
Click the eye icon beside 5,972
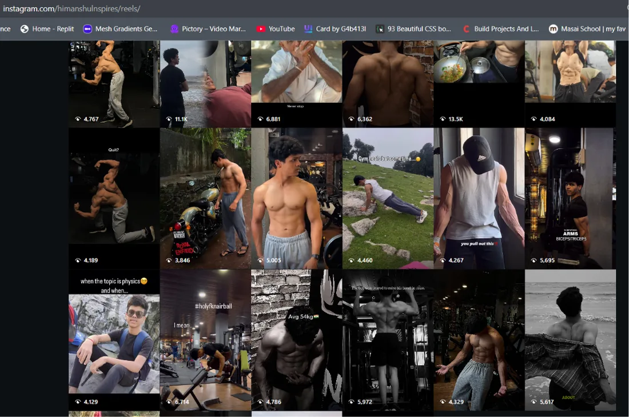(352, 402)
